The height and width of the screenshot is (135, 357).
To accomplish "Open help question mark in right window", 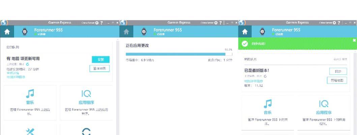I will click(x=339, y=23).
